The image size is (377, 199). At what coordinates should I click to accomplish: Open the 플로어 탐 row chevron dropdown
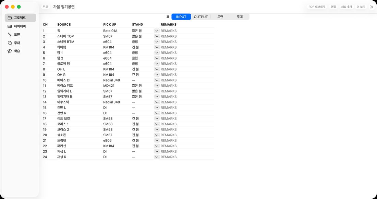click(157, 64)
